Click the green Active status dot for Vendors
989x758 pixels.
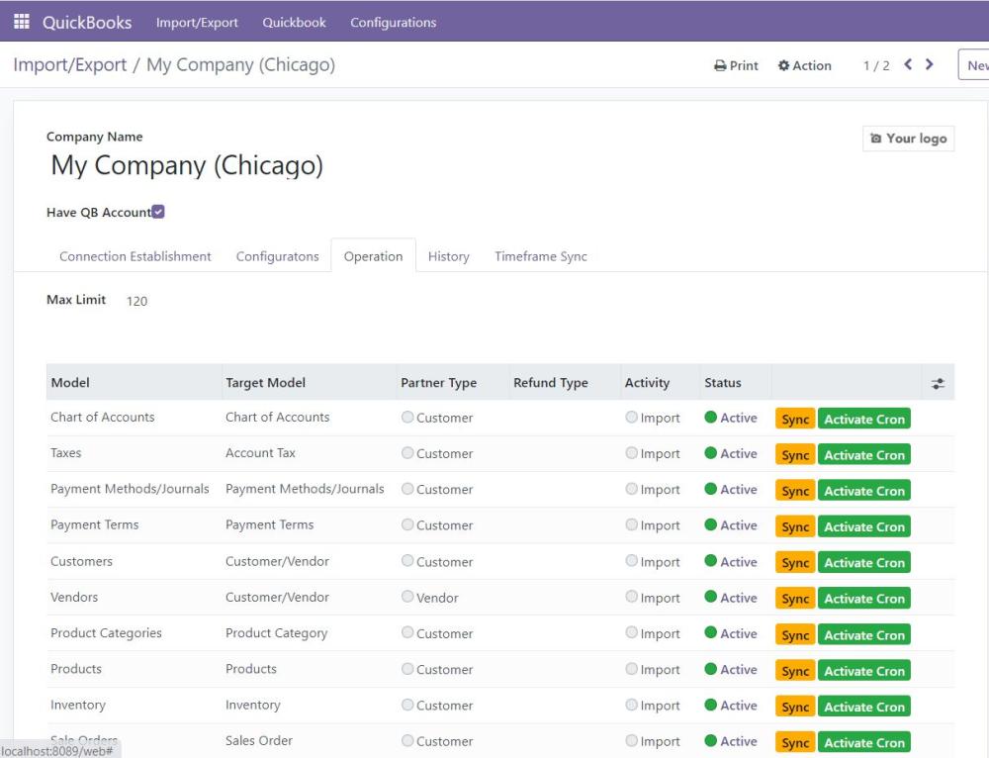711,597
